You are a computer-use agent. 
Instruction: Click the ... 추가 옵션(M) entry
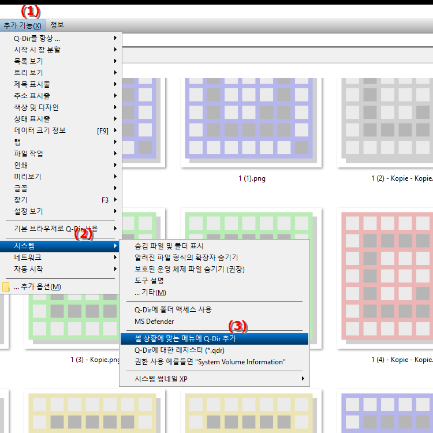59,286
